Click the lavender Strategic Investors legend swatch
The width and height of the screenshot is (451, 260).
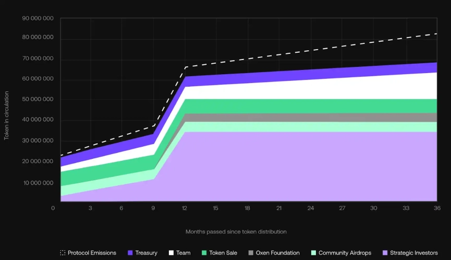click(x=385, y=253)
